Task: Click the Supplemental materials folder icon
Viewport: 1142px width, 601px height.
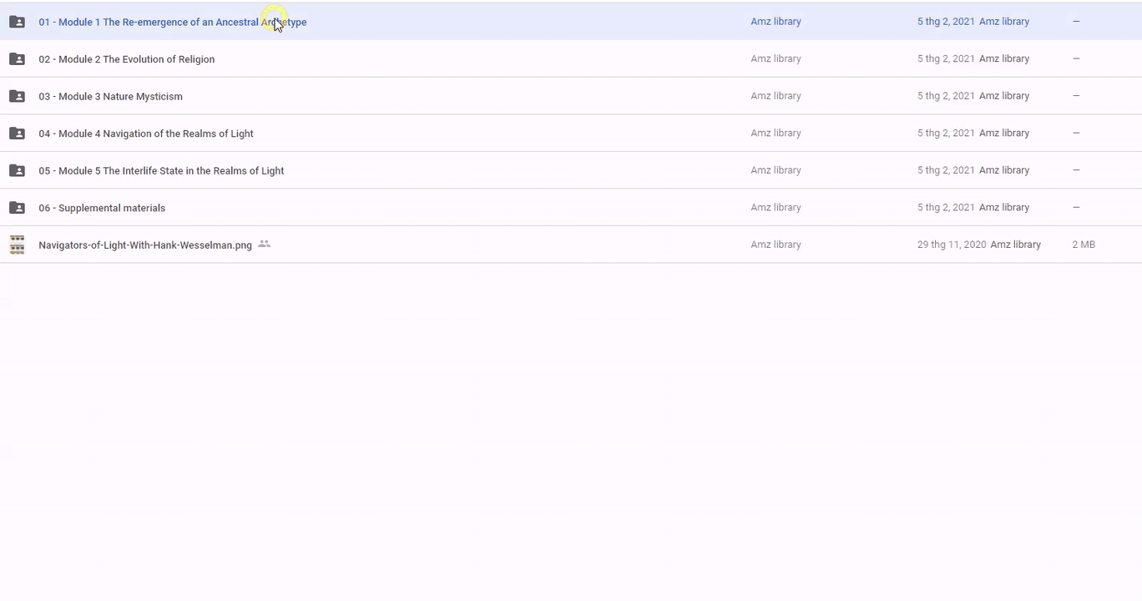Action: [x=17, y=208]
